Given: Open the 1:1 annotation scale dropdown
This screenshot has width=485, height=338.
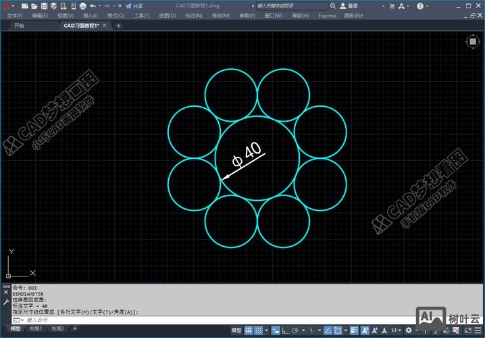Looking at the screenshot, I should (x=395, y=330).
